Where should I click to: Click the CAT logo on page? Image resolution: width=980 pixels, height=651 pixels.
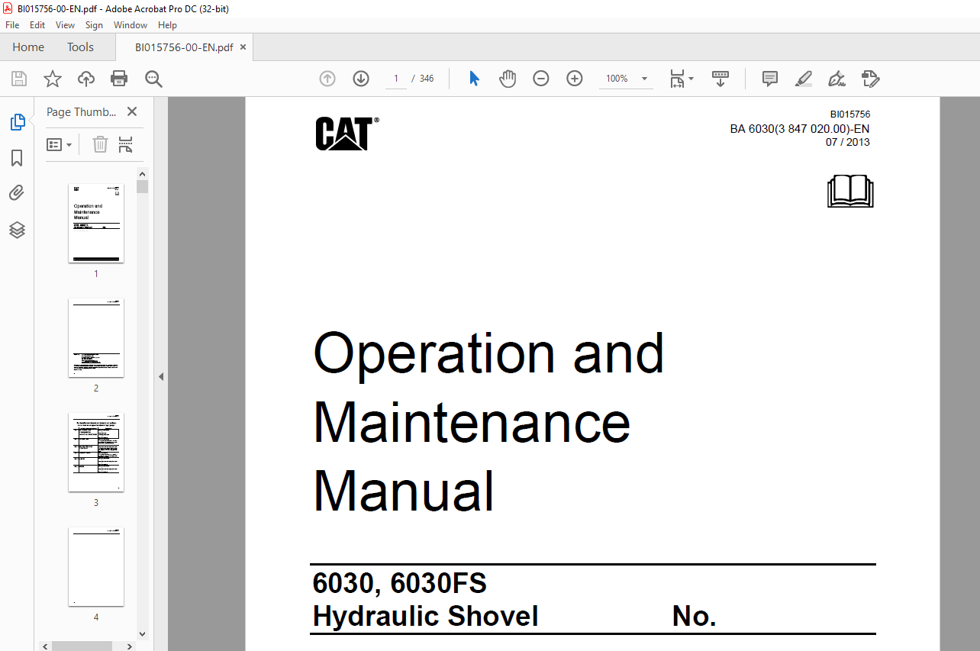point(347,134)
